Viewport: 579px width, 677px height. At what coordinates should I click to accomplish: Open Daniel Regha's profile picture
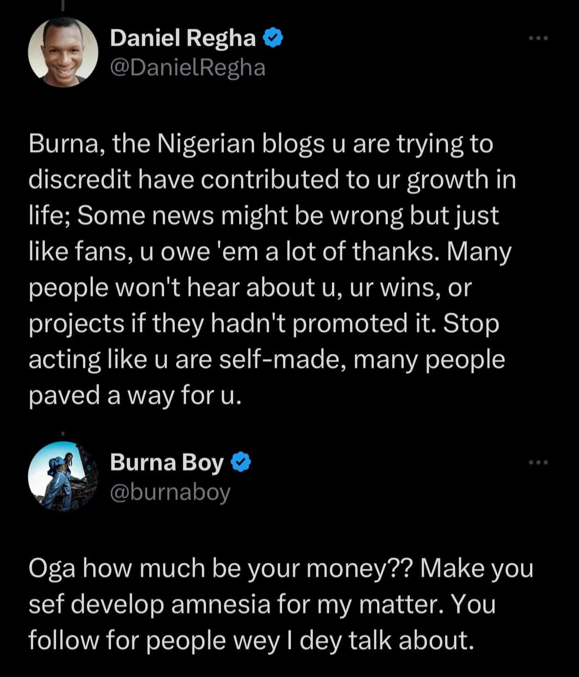click(x=63, y=53)
